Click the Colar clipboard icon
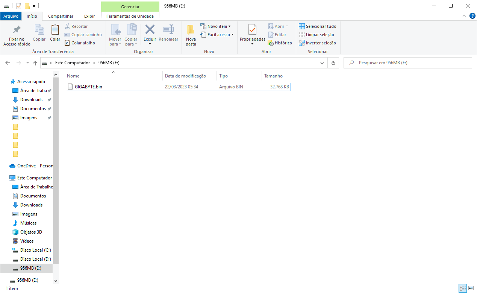The height and width of the screenshot is (293, 477). [55, 30]
